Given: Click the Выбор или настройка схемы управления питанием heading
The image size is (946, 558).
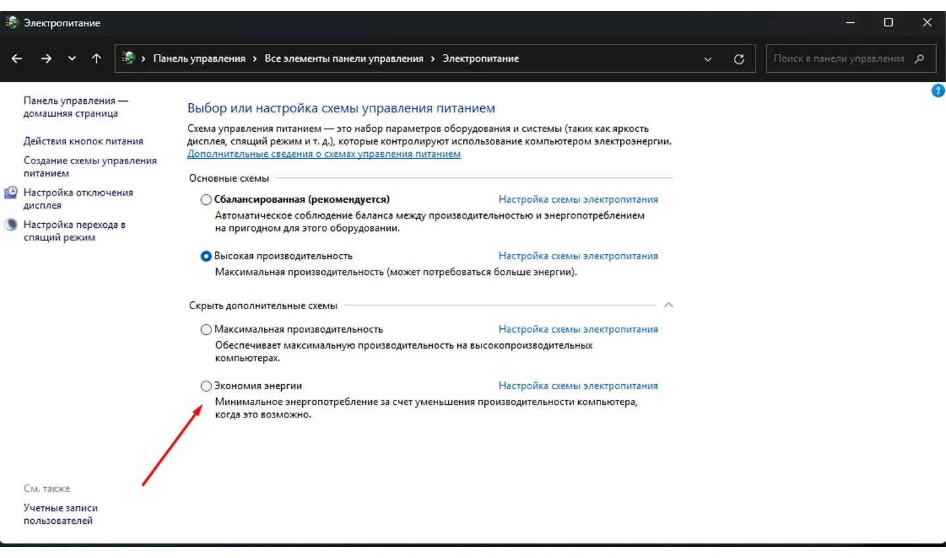Looking at the screenshot, I should pos(342,108).
